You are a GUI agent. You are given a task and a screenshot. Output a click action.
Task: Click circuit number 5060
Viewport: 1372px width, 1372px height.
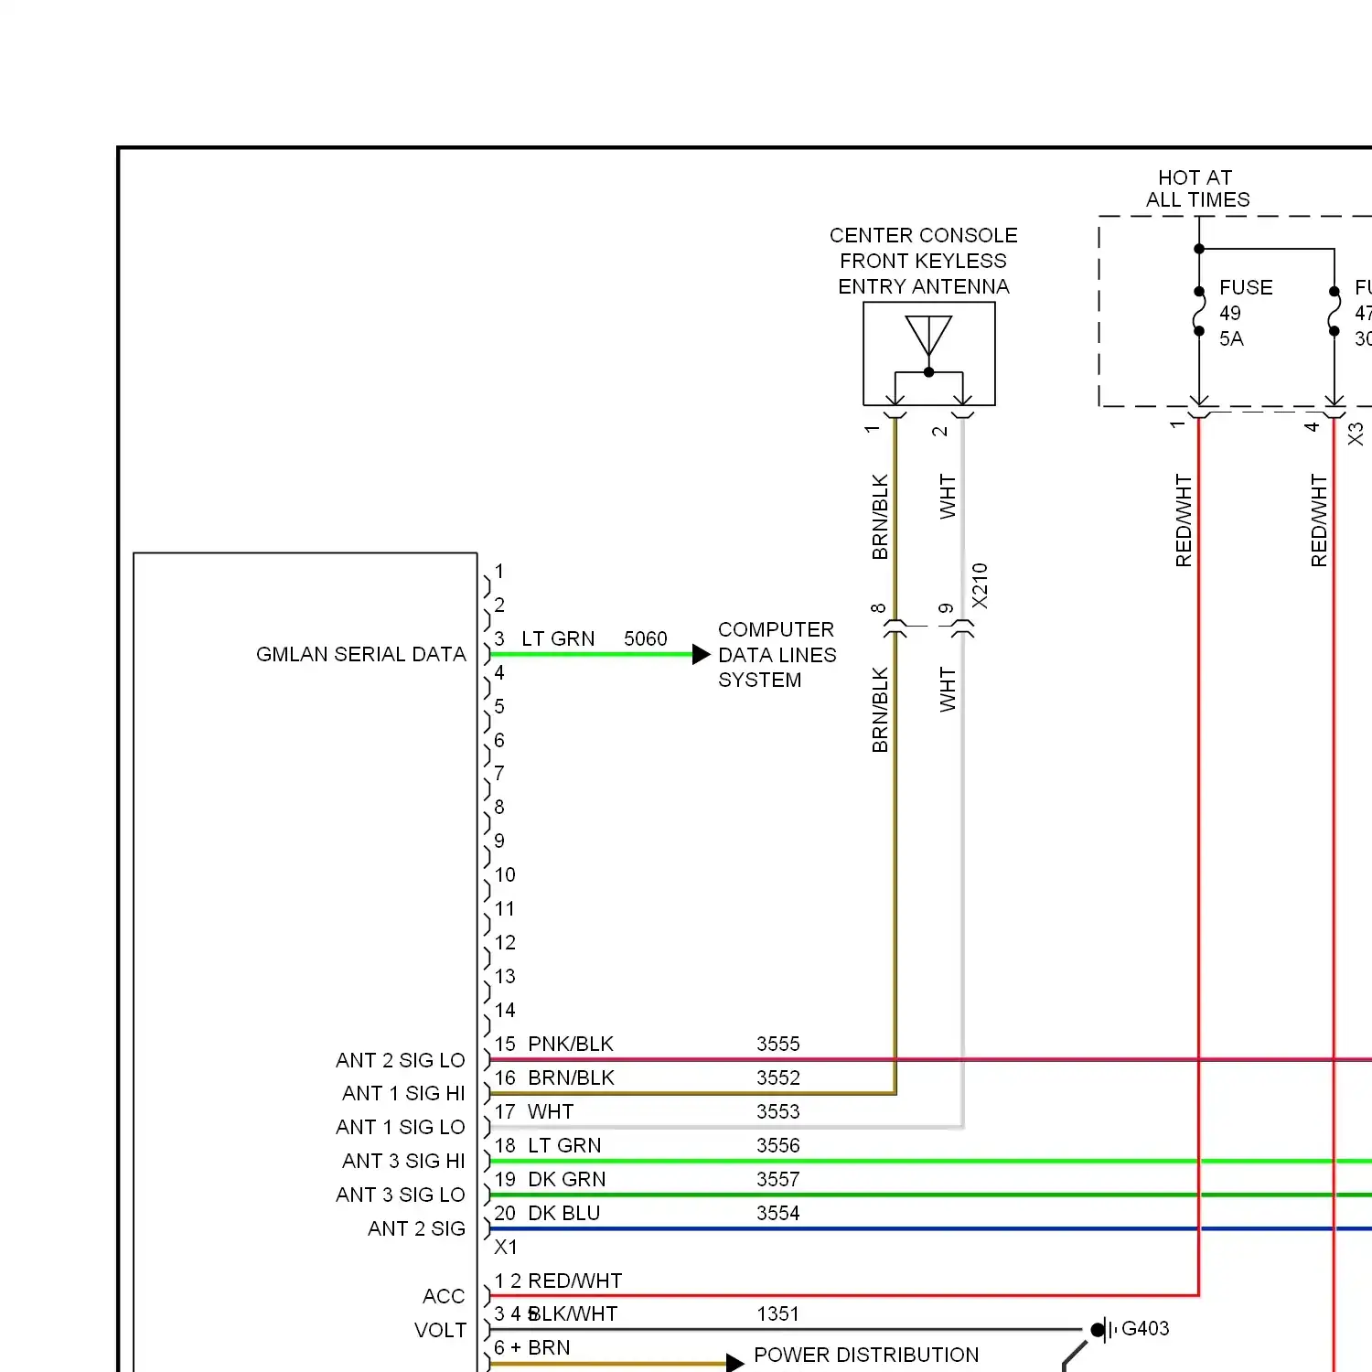[x=646, y=638]
